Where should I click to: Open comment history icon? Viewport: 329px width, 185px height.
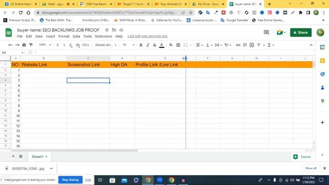(x=266, y=32)
